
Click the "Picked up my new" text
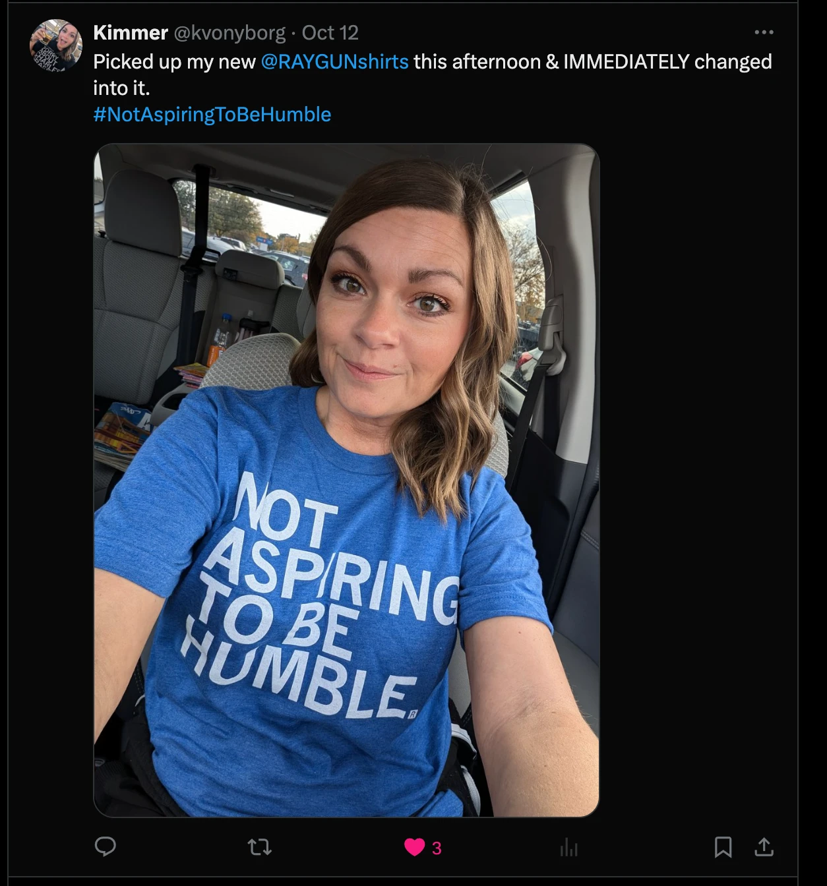(174, 61)
